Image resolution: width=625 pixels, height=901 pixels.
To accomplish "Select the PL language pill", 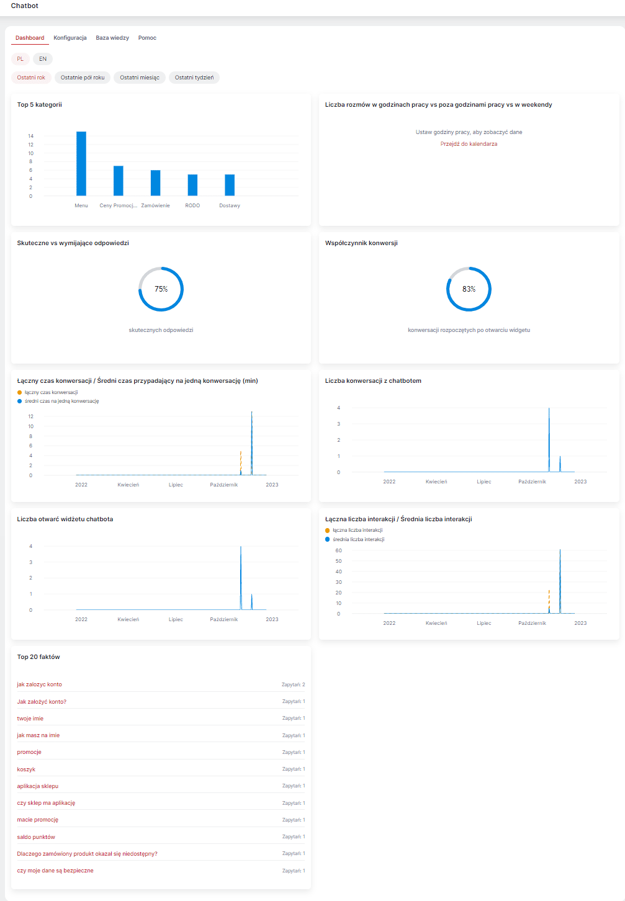I will click(x=20, y=59).
